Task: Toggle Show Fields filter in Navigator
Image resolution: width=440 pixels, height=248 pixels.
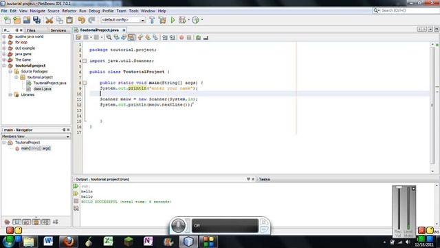Action: pos(16,222)
